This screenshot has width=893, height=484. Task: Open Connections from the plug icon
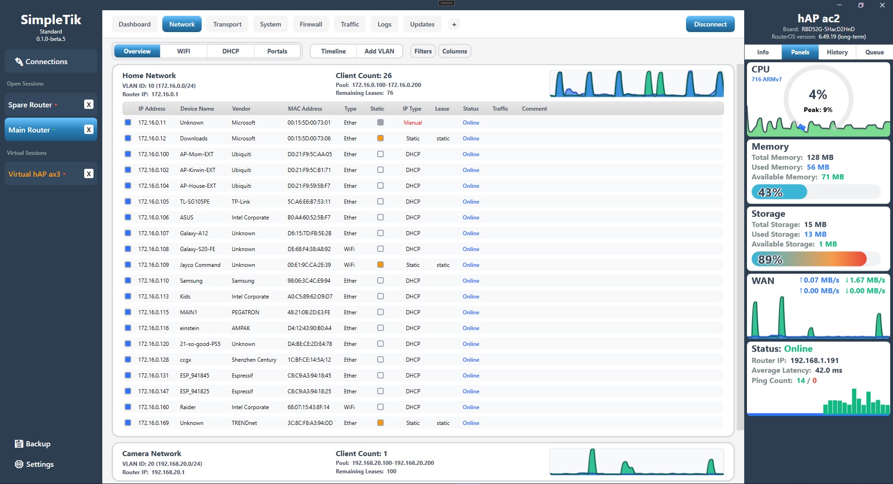click(x=19, y=61)
